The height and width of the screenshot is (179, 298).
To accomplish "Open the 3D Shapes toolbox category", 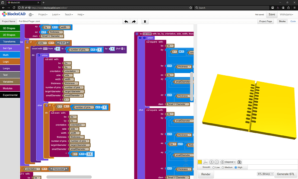I will pyautogui.click(x=10, y=28).
